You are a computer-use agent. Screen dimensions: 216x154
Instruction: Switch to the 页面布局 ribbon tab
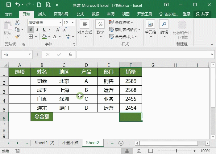[61, 14]
